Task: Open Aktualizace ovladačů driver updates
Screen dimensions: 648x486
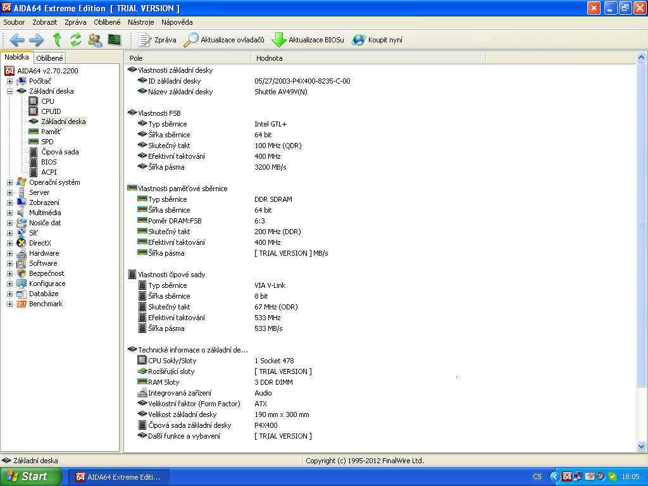Action: tap(223, 40)
